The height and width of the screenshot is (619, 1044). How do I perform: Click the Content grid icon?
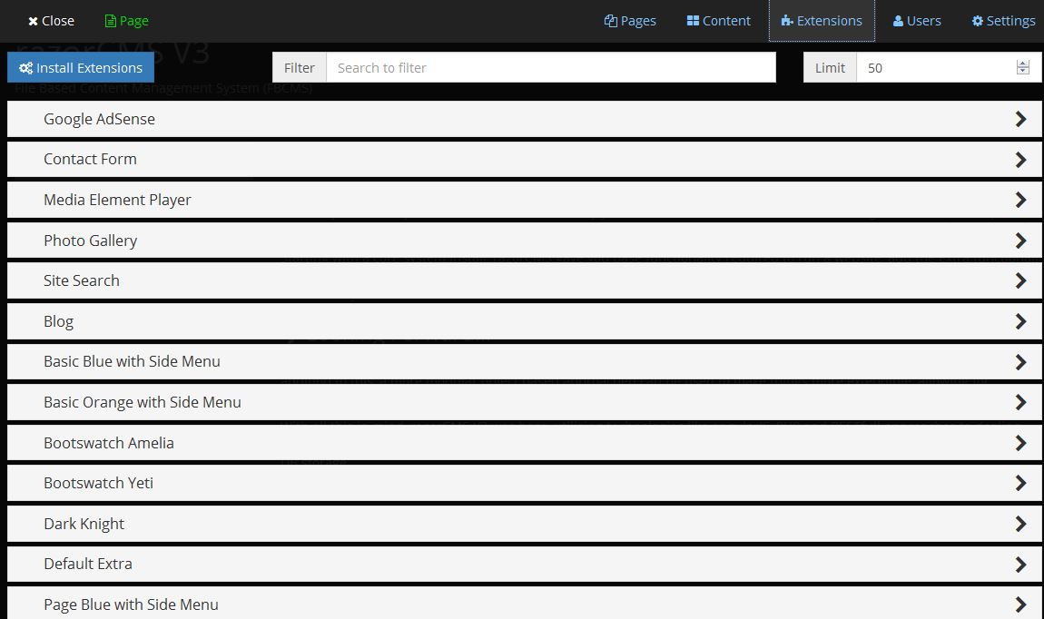point(693,21)
